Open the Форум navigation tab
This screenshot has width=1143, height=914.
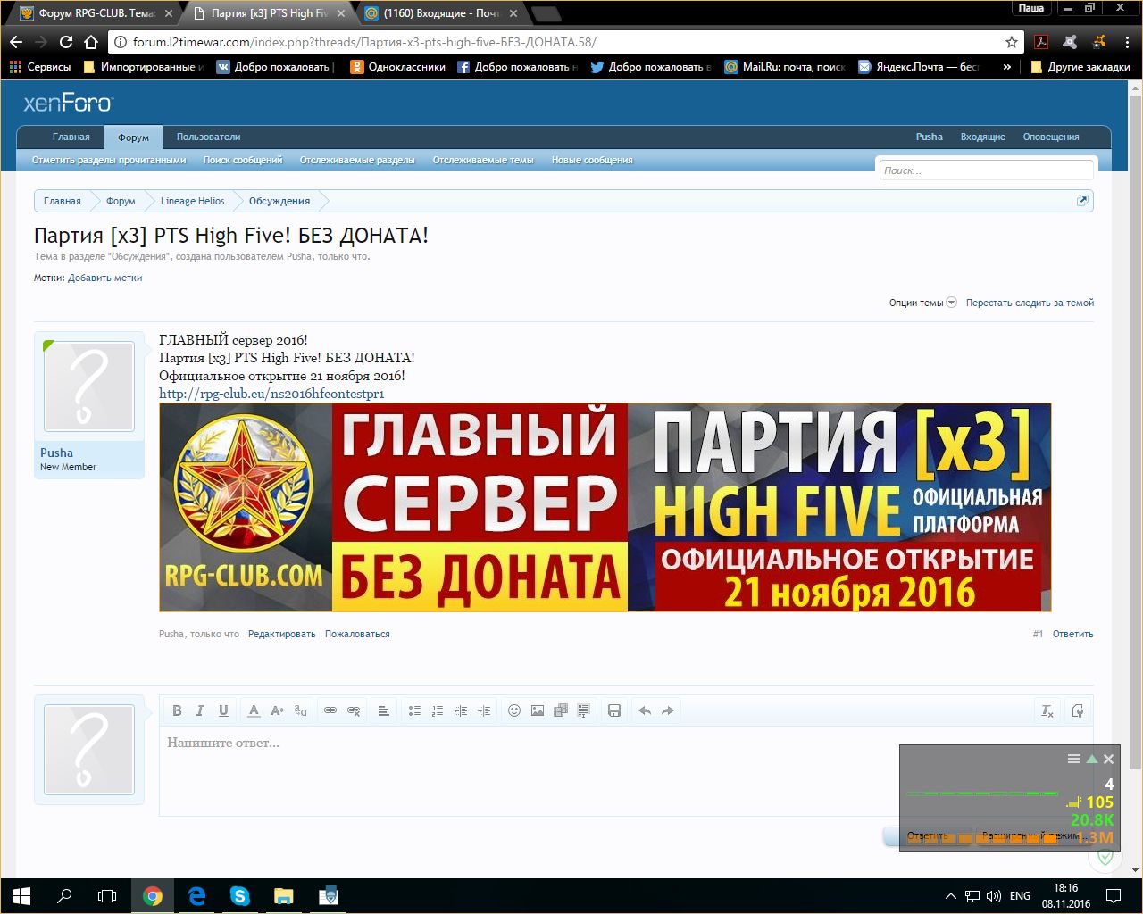point(133,137)
